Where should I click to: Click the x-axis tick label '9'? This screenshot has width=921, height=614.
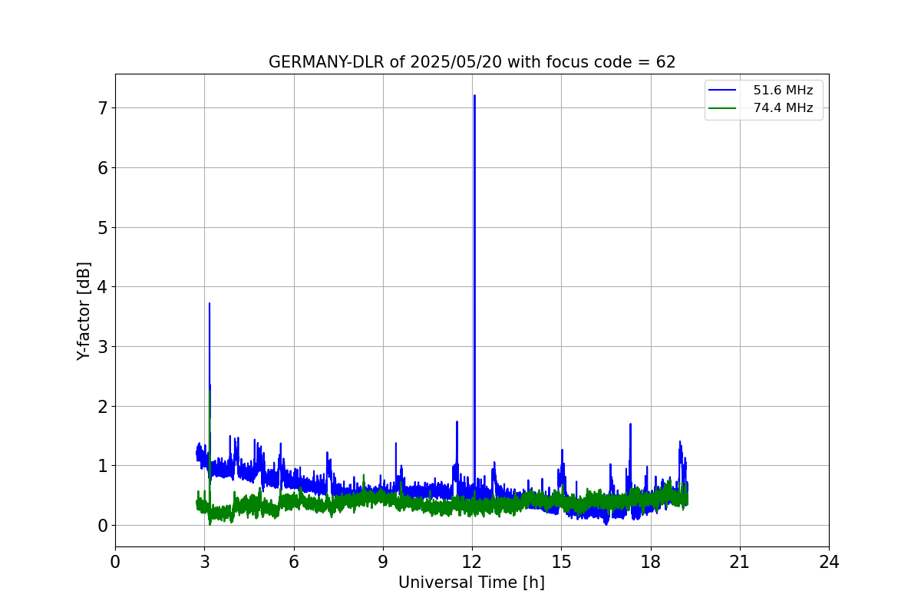pyautogui.click(x=383, y=562)
